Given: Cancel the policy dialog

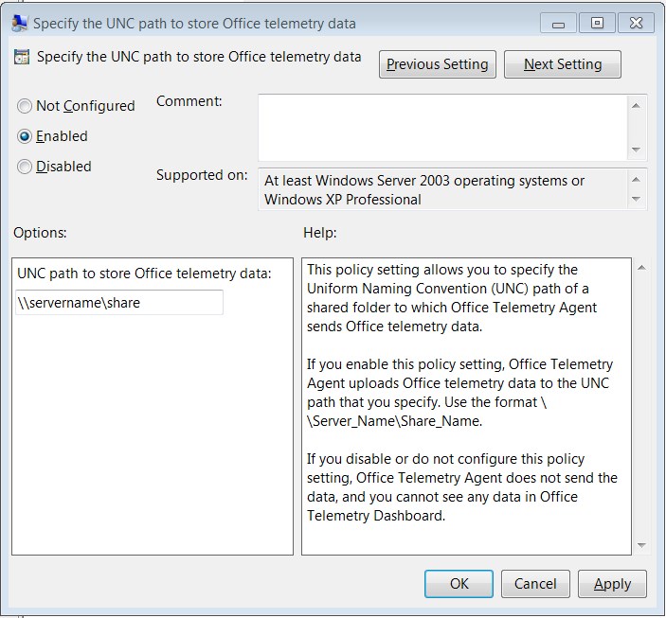Looking at the screenshot, I should (535, 584).
